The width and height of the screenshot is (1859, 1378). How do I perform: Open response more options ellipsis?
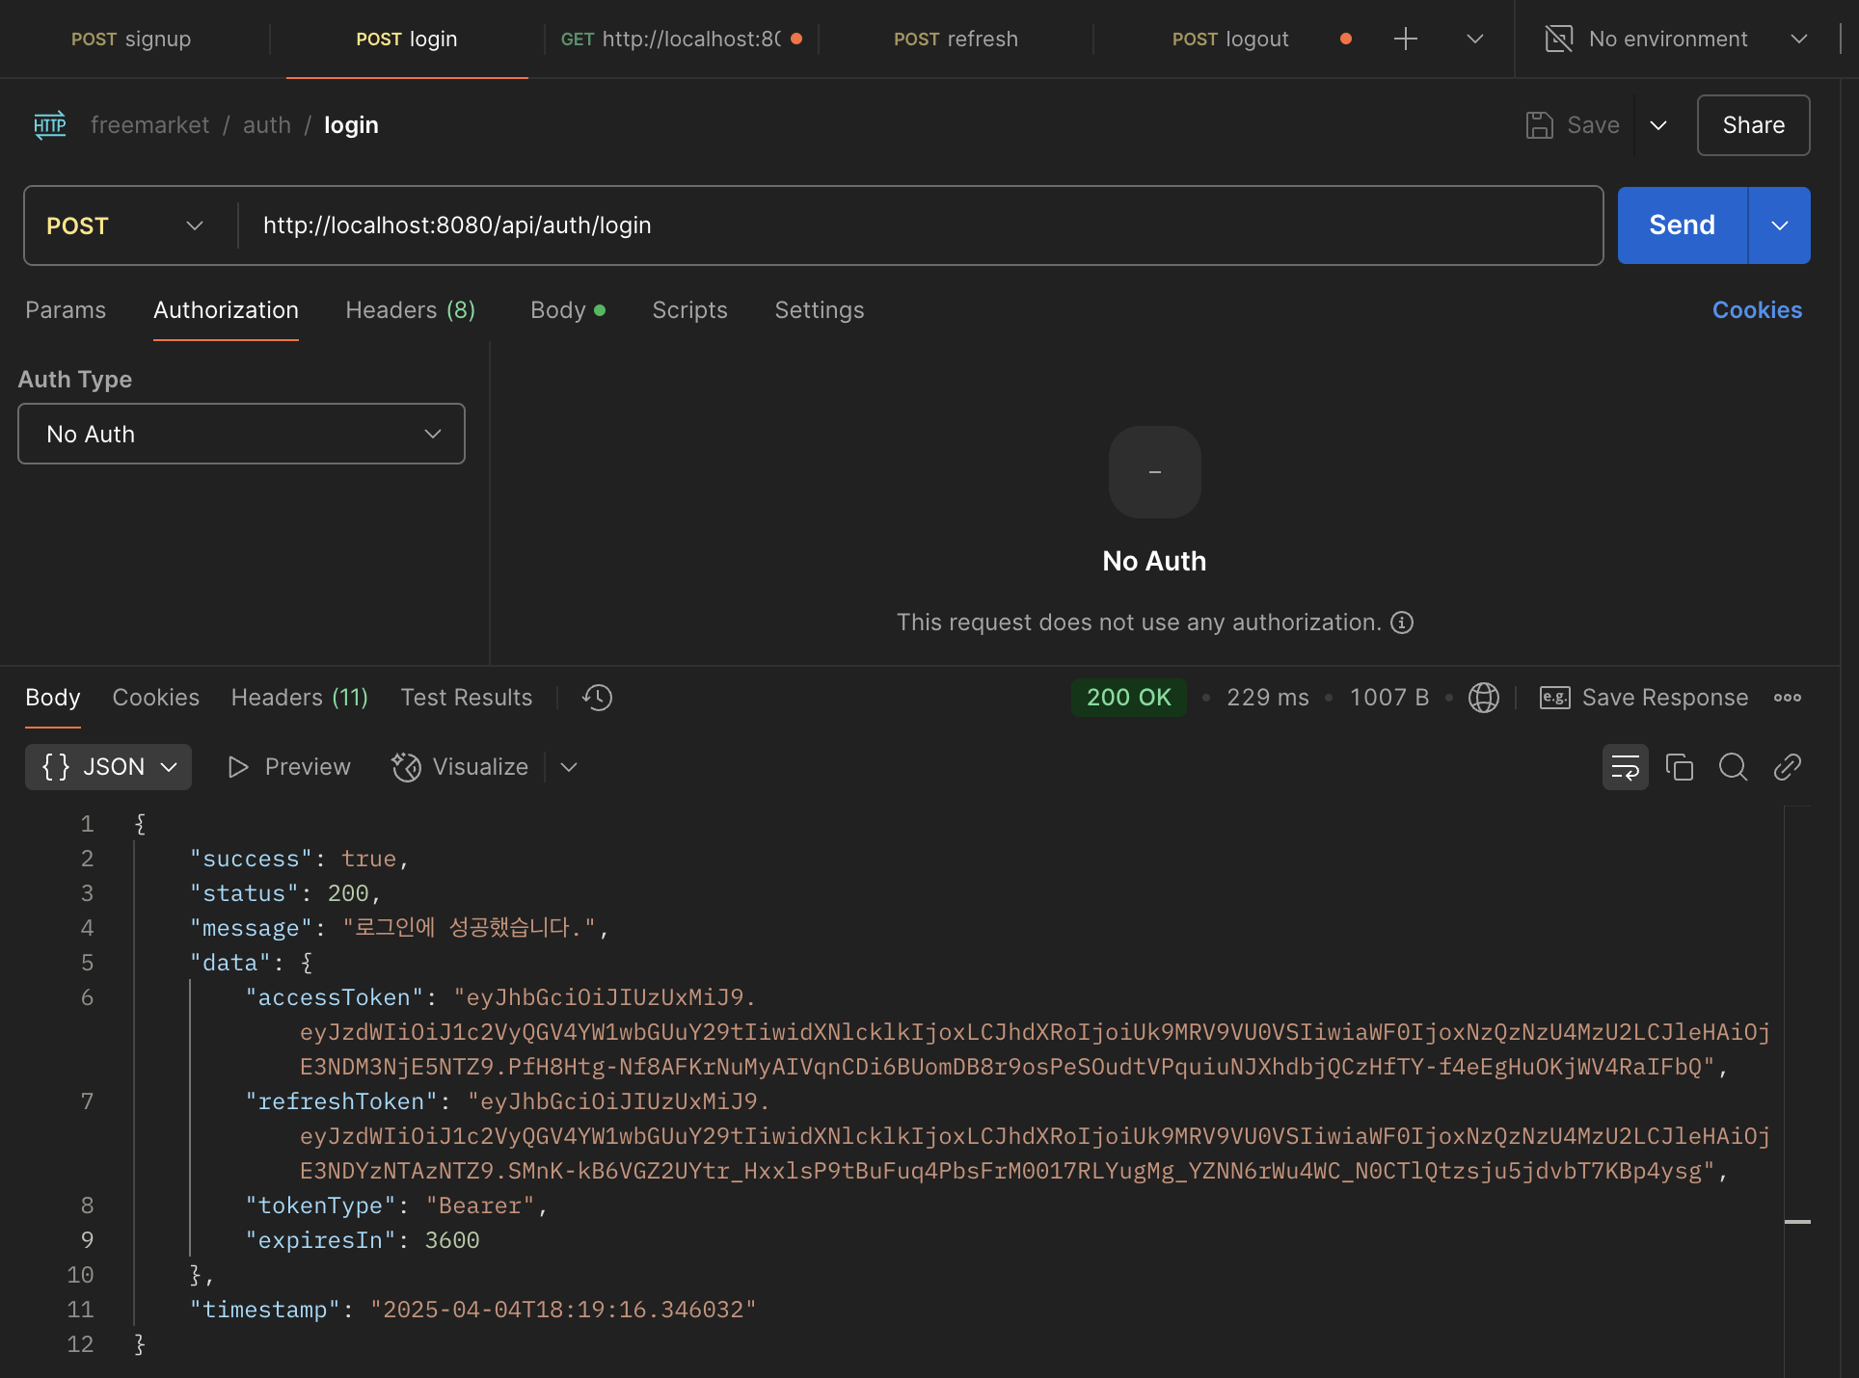(1787, 698)
